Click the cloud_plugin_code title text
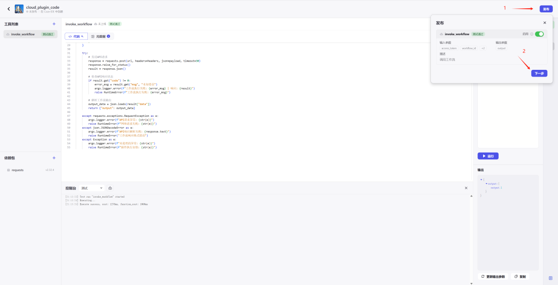 [43, 7]
